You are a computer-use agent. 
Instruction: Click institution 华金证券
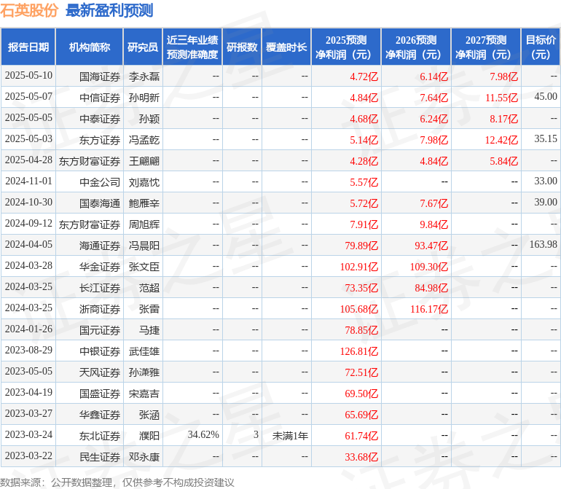tap(100, 267)
